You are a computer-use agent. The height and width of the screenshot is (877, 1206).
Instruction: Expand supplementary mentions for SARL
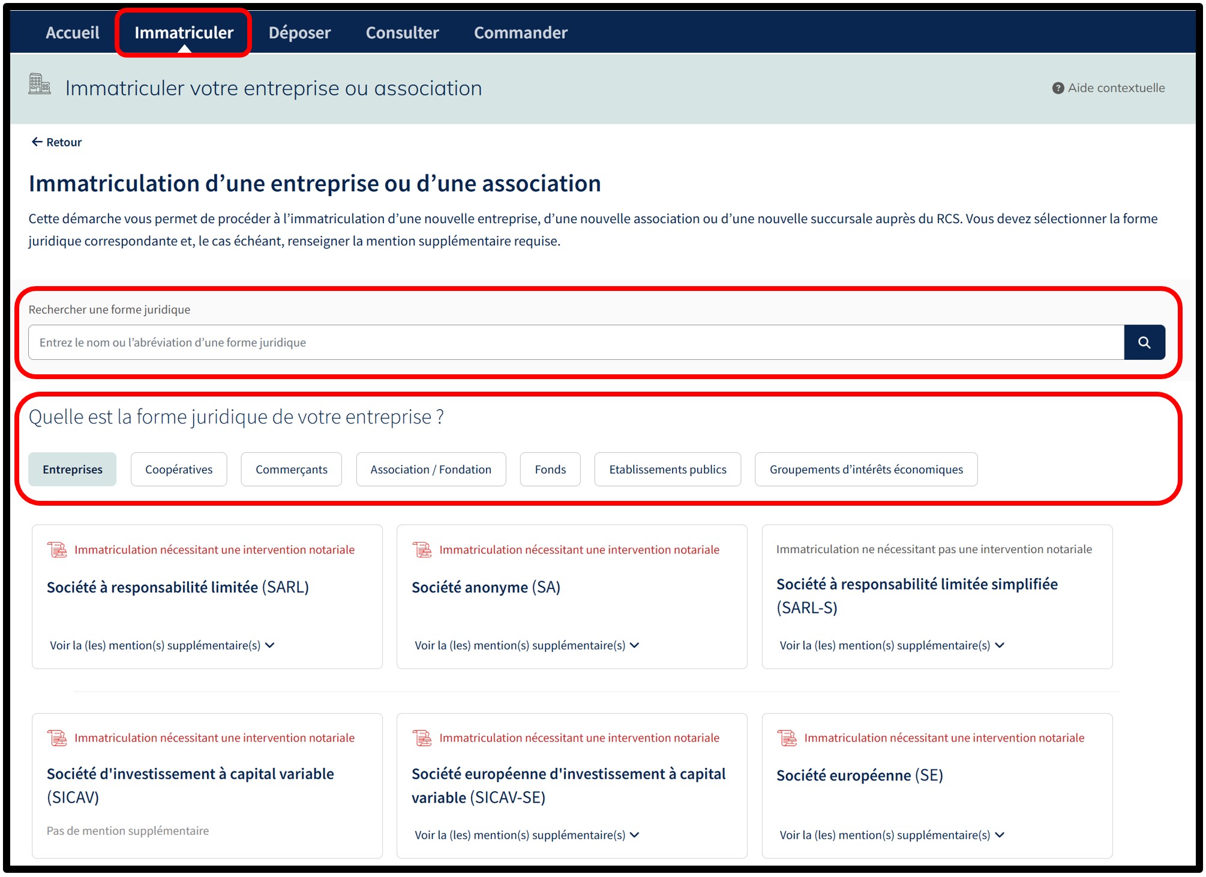(162, 645)
